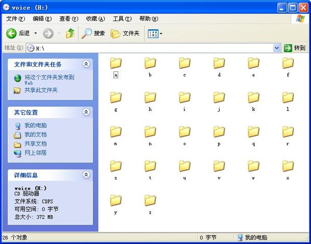Image resolution: width=311 pixels, height=244 pixels.
Task: Select the folder named l
Action: pos(288,98)
